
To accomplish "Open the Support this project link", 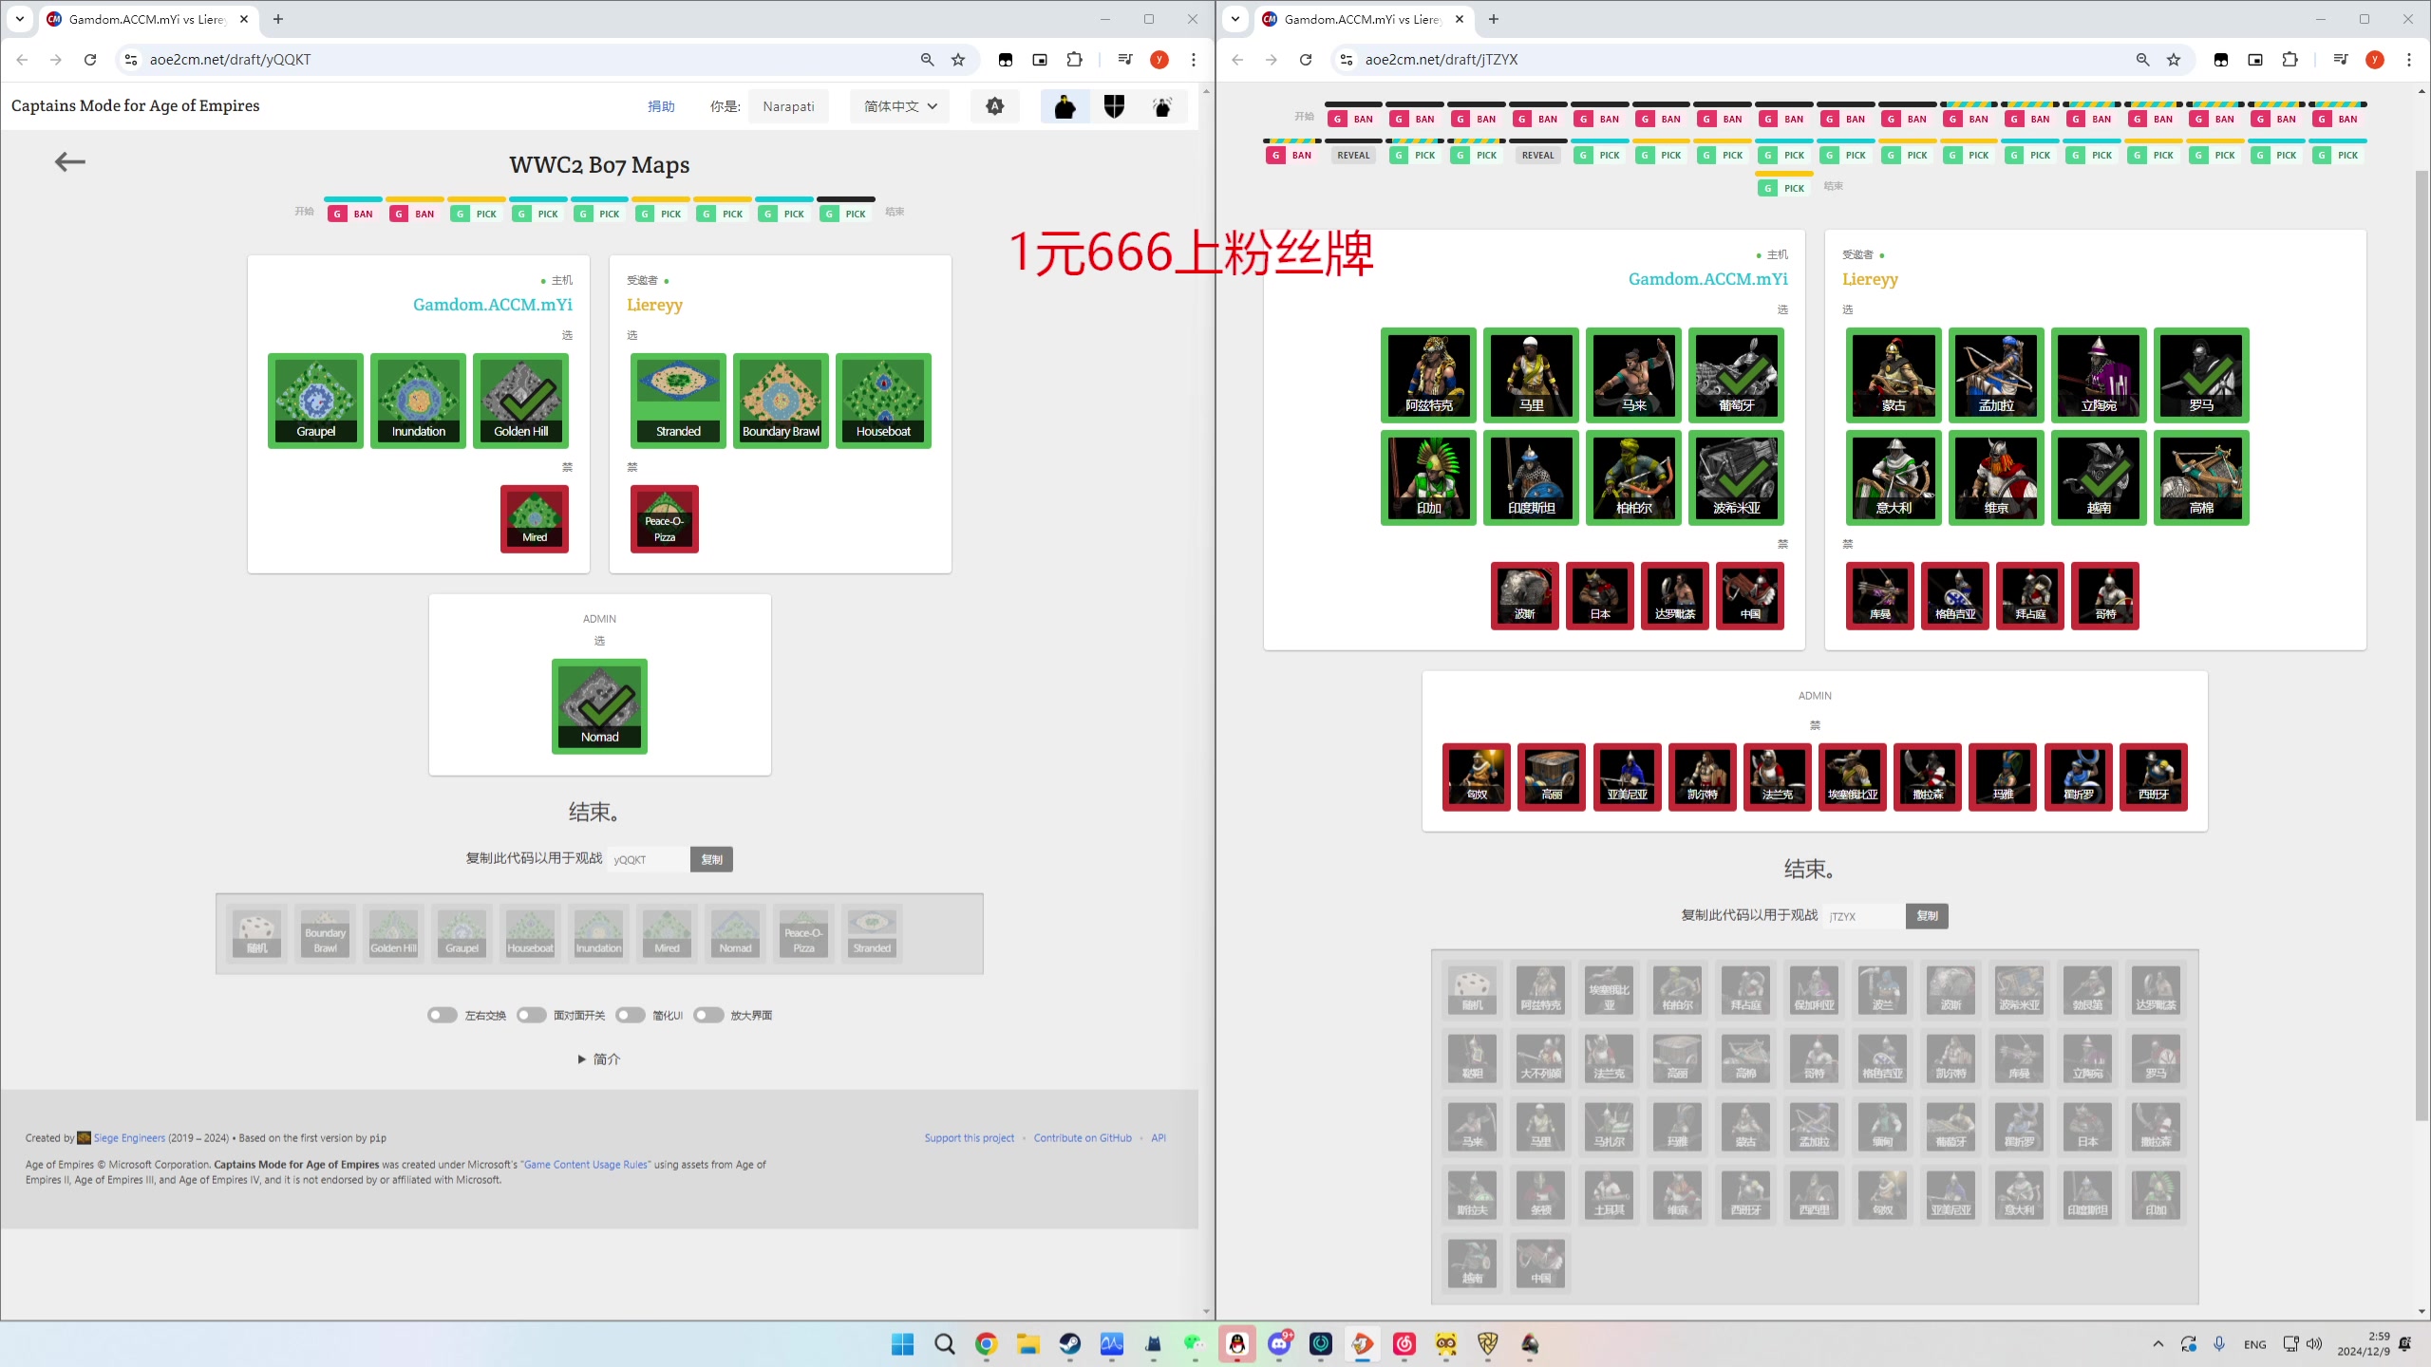I will click(969, 1138).
